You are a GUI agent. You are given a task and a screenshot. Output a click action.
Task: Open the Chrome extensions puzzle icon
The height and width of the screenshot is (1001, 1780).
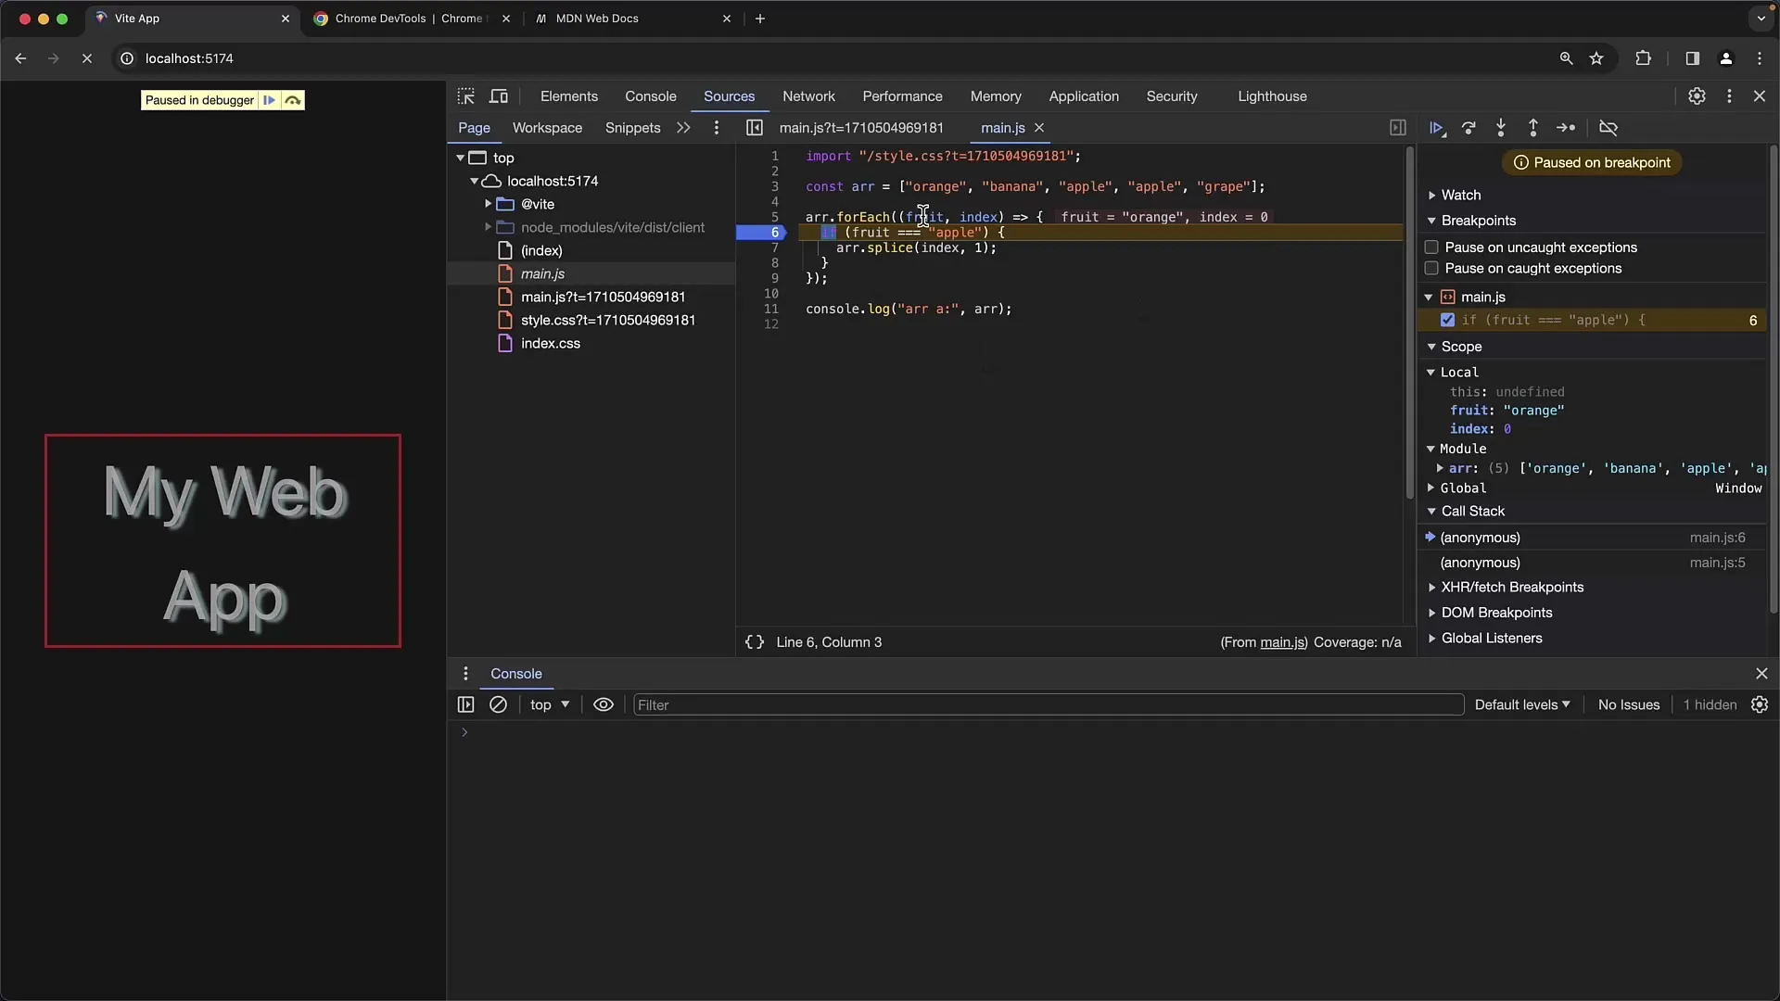tap(1643, 58)
